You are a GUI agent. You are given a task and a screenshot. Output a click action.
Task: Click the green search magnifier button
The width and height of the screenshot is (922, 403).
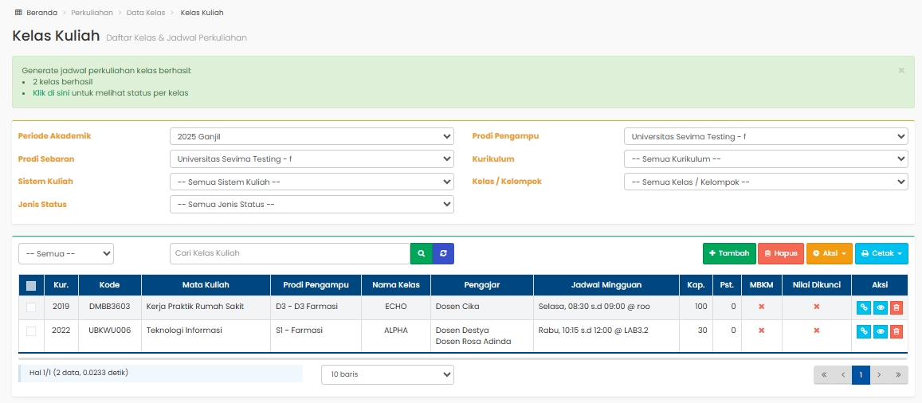421,253
